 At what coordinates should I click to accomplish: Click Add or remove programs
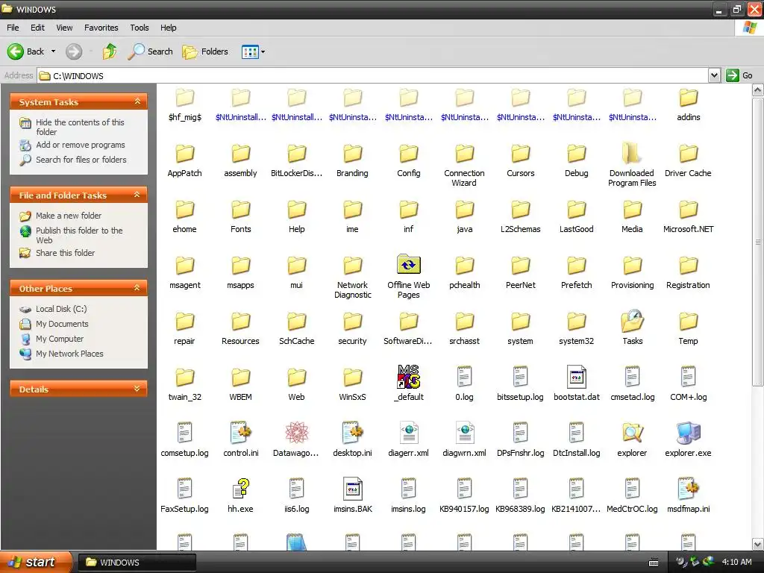point(72,145)
